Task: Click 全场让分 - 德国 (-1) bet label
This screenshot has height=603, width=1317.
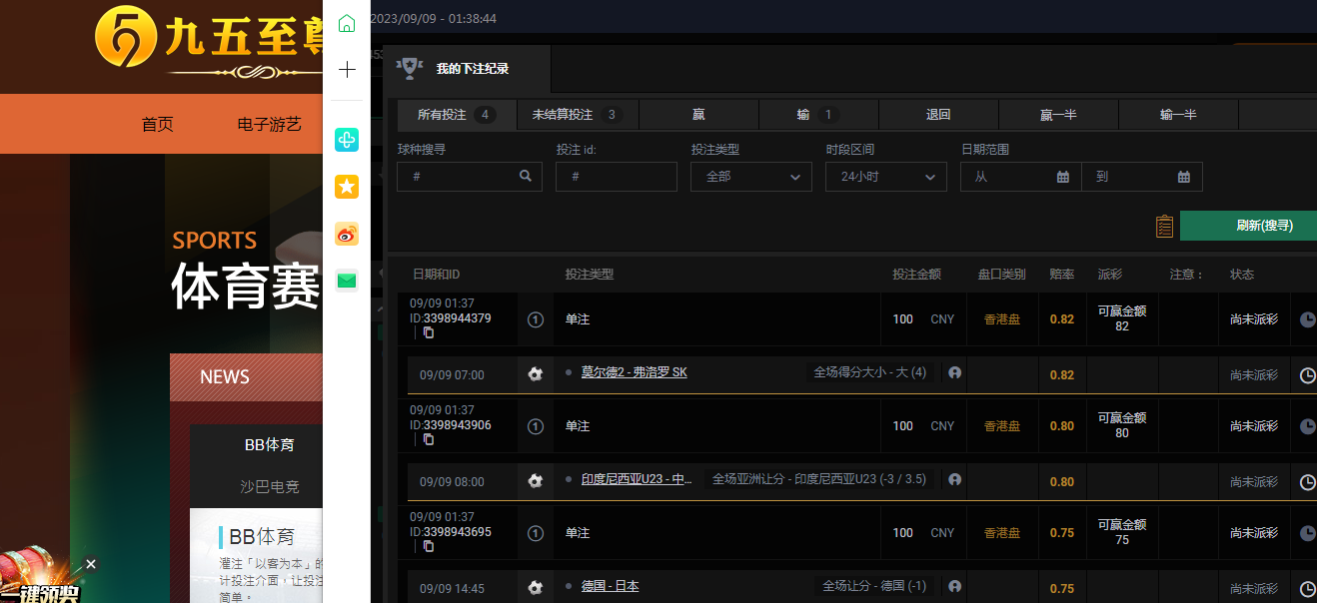Action: (874, 586)
